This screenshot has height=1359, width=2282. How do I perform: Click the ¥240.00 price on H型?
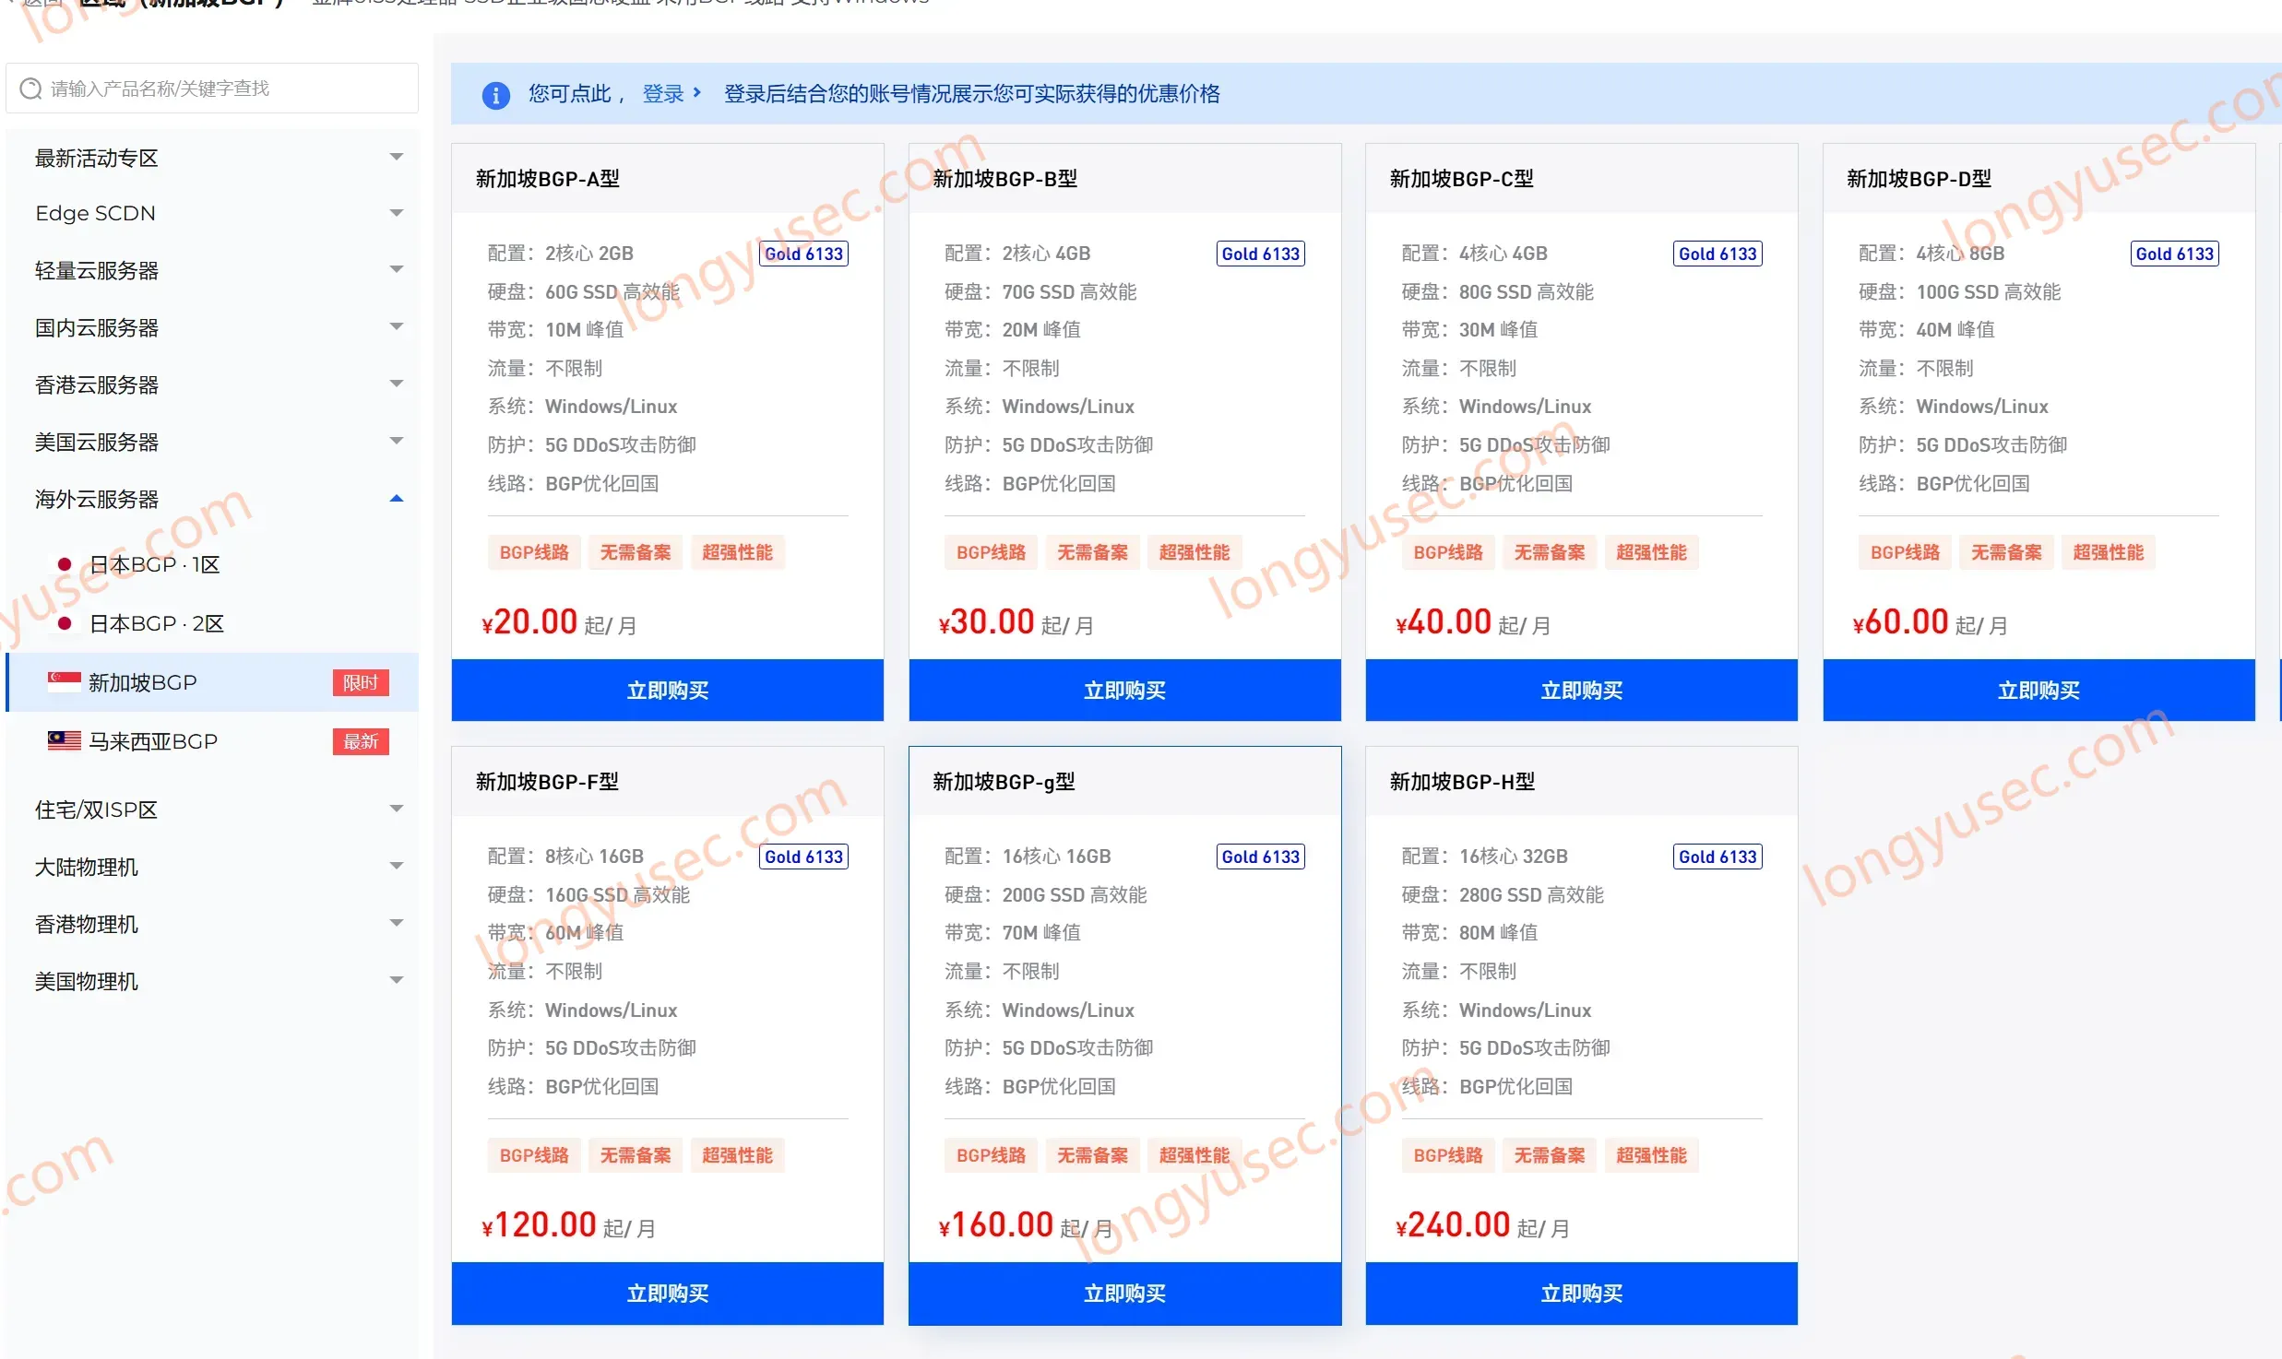tap(1453, 1224)
